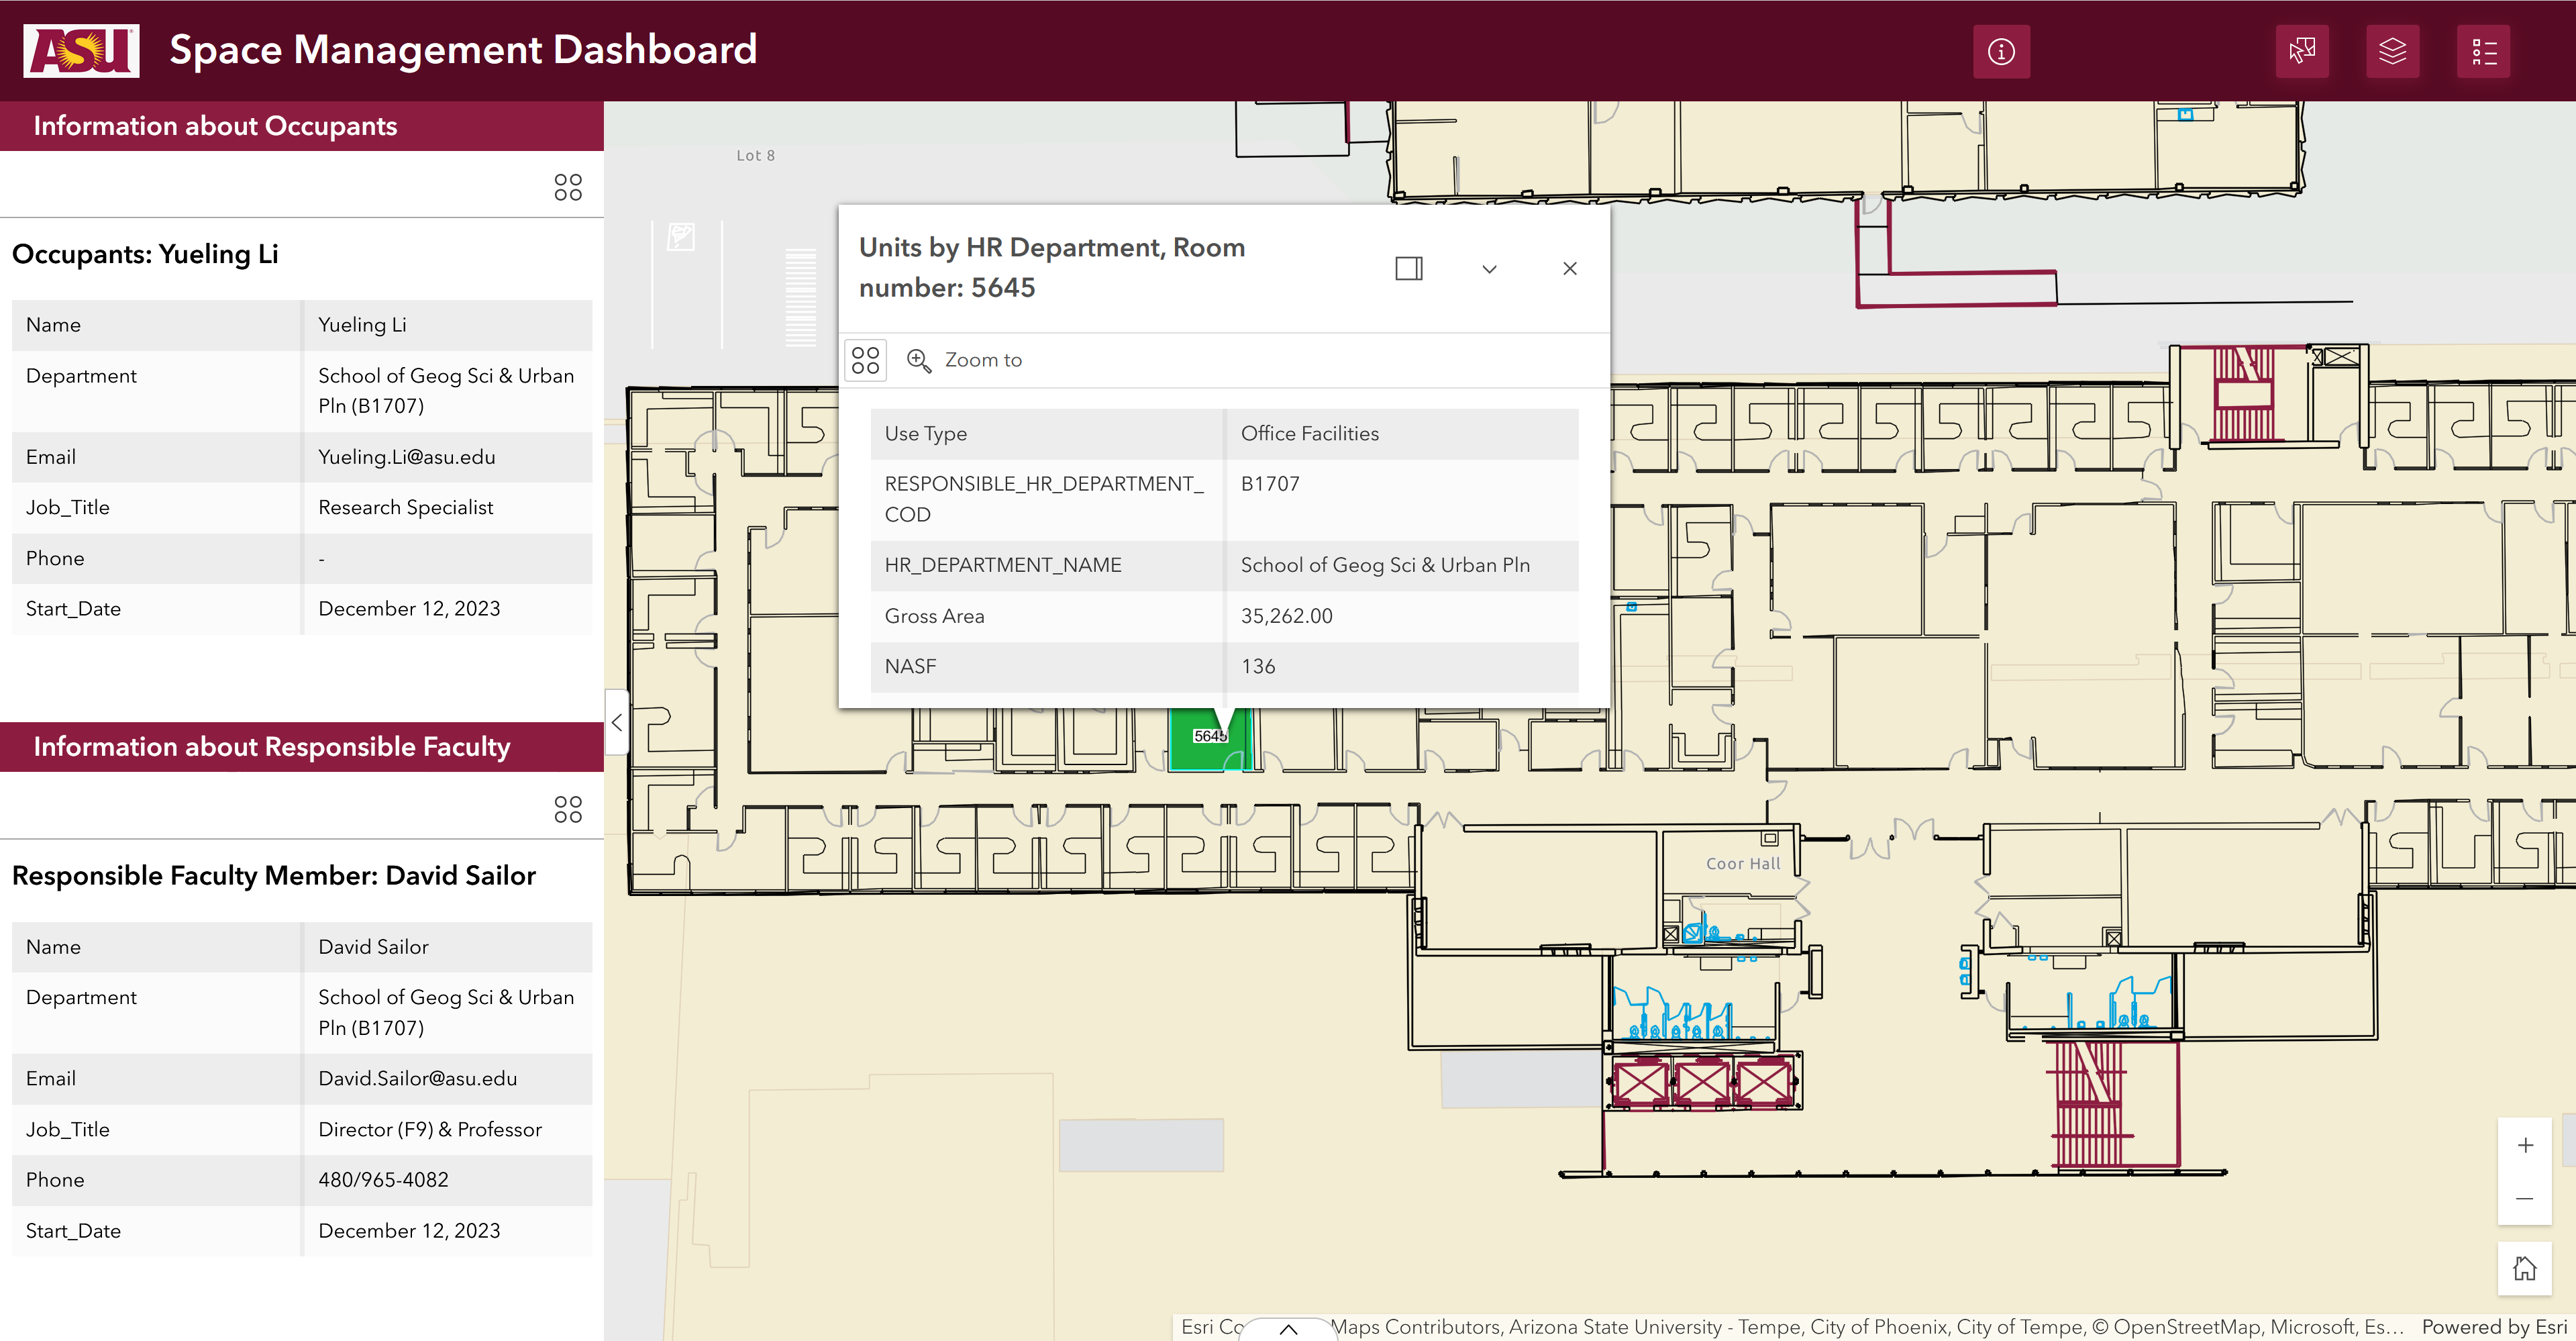
Task: Dock the Room 5645 popup
Action: click(1408, 268)
